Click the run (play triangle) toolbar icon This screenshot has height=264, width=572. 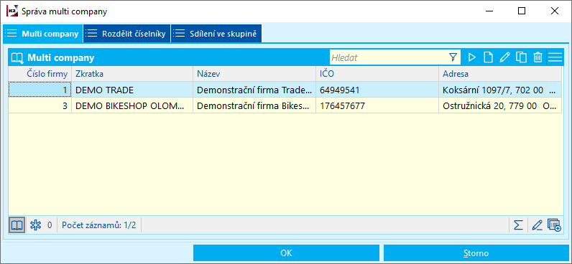(x=472, y=57)
